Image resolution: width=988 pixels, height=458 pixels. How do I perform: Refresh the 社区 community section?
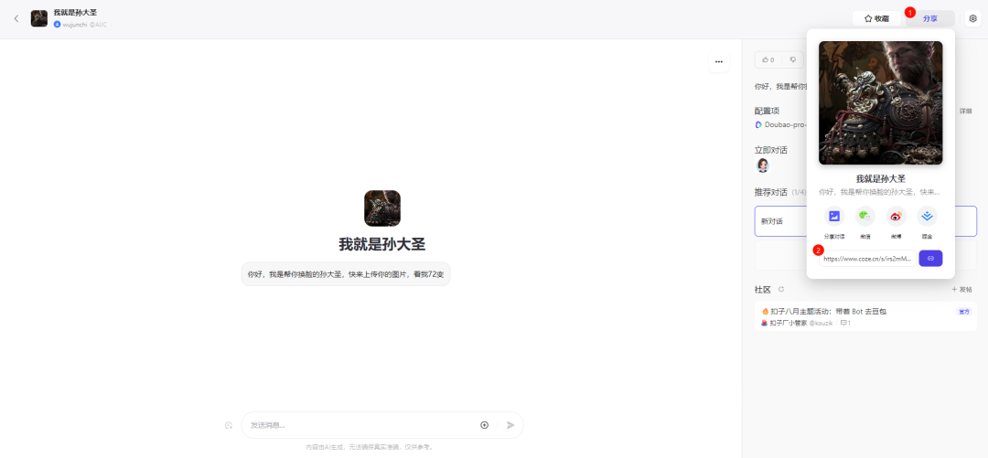pyautogui.click(x=781, y=290)
